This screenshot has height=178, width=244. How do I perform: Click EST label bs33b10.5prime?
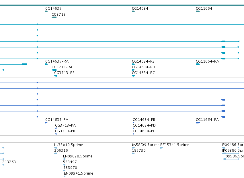click(69, 145)
